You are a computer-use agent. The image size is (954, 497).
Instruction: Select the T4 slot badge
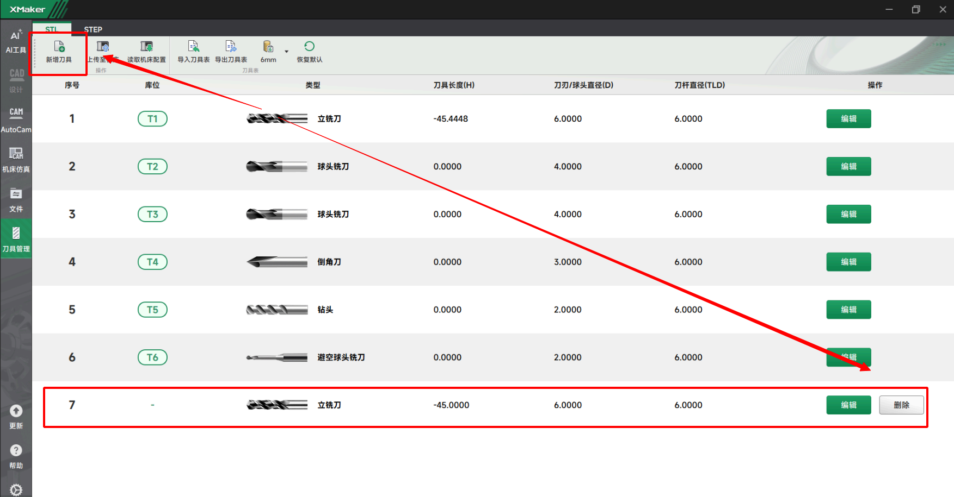coord(152,262)
